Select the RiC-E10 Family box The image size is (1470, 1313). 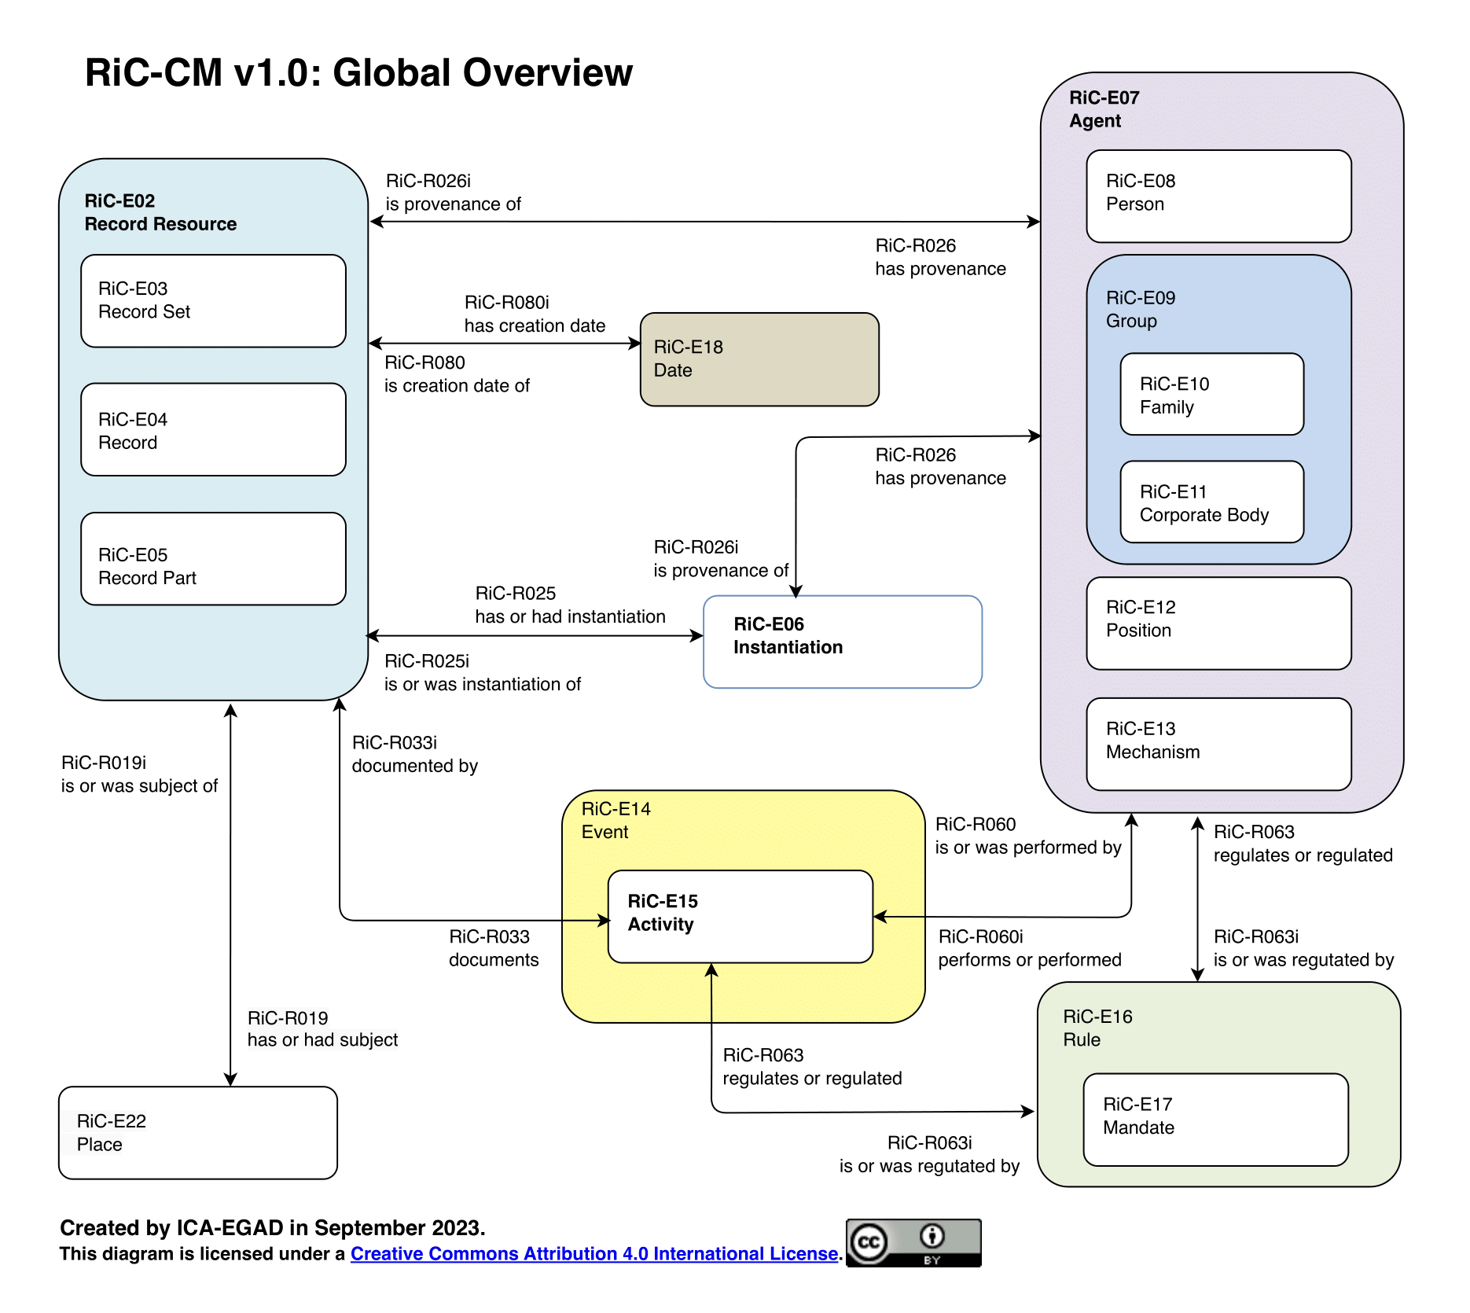[1211, 394]
